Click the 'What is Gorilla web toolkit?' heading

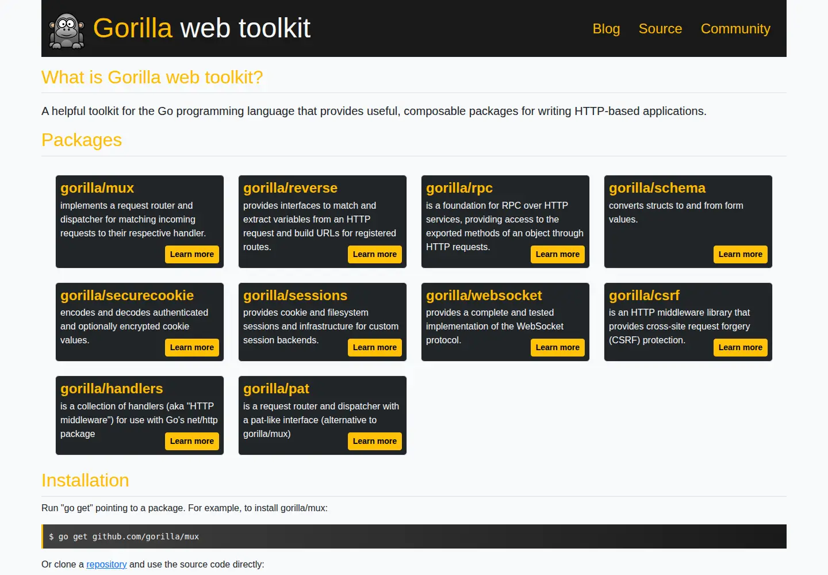point(152,77)
